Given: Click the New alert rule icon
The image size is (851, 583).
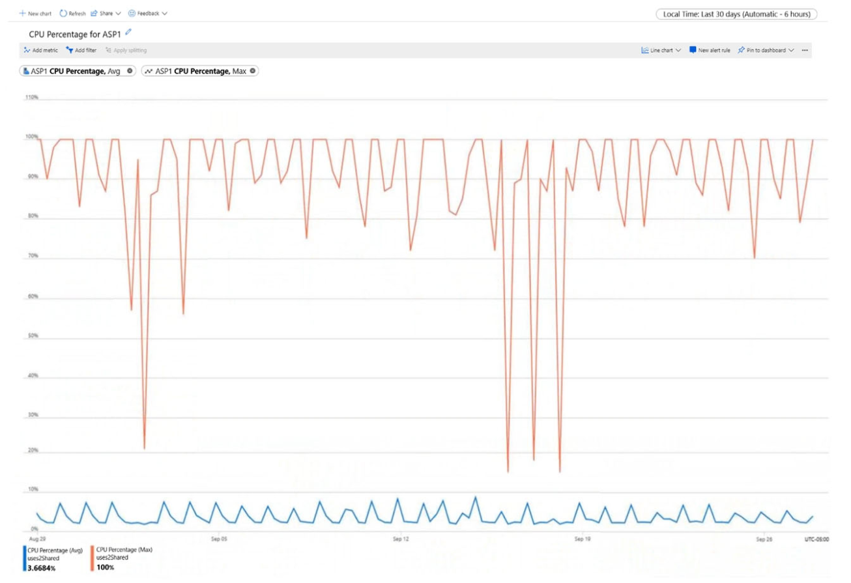Looking at the screenshot, I should coord(693,50).
